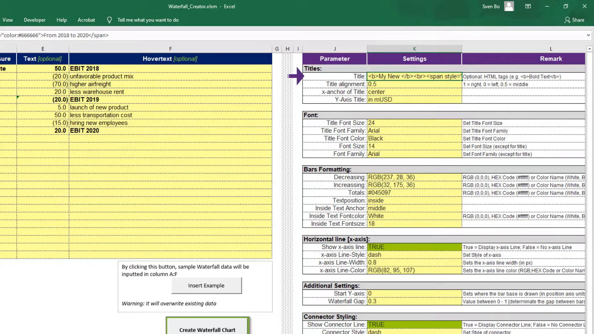This screenshot has width=594, height=334.
Task: Switch to the Developer ribbon tab
Action: point(35,20)
